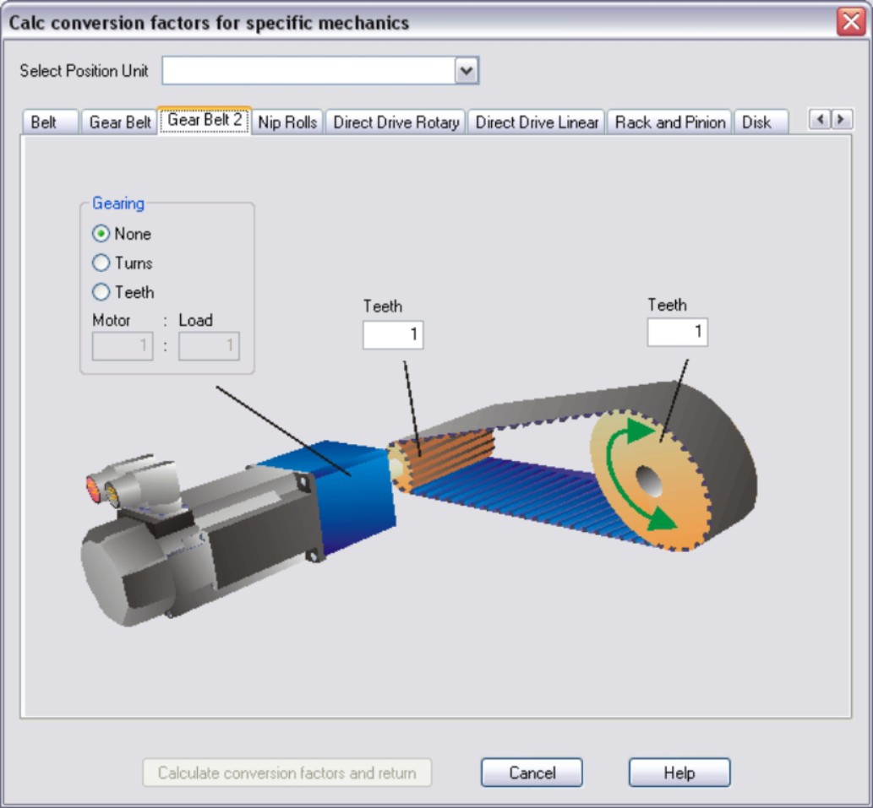Screen dimensions: 873x808
Task: Open the Select Position Unit dropdown arrow
Action: (x=467, y=72)
